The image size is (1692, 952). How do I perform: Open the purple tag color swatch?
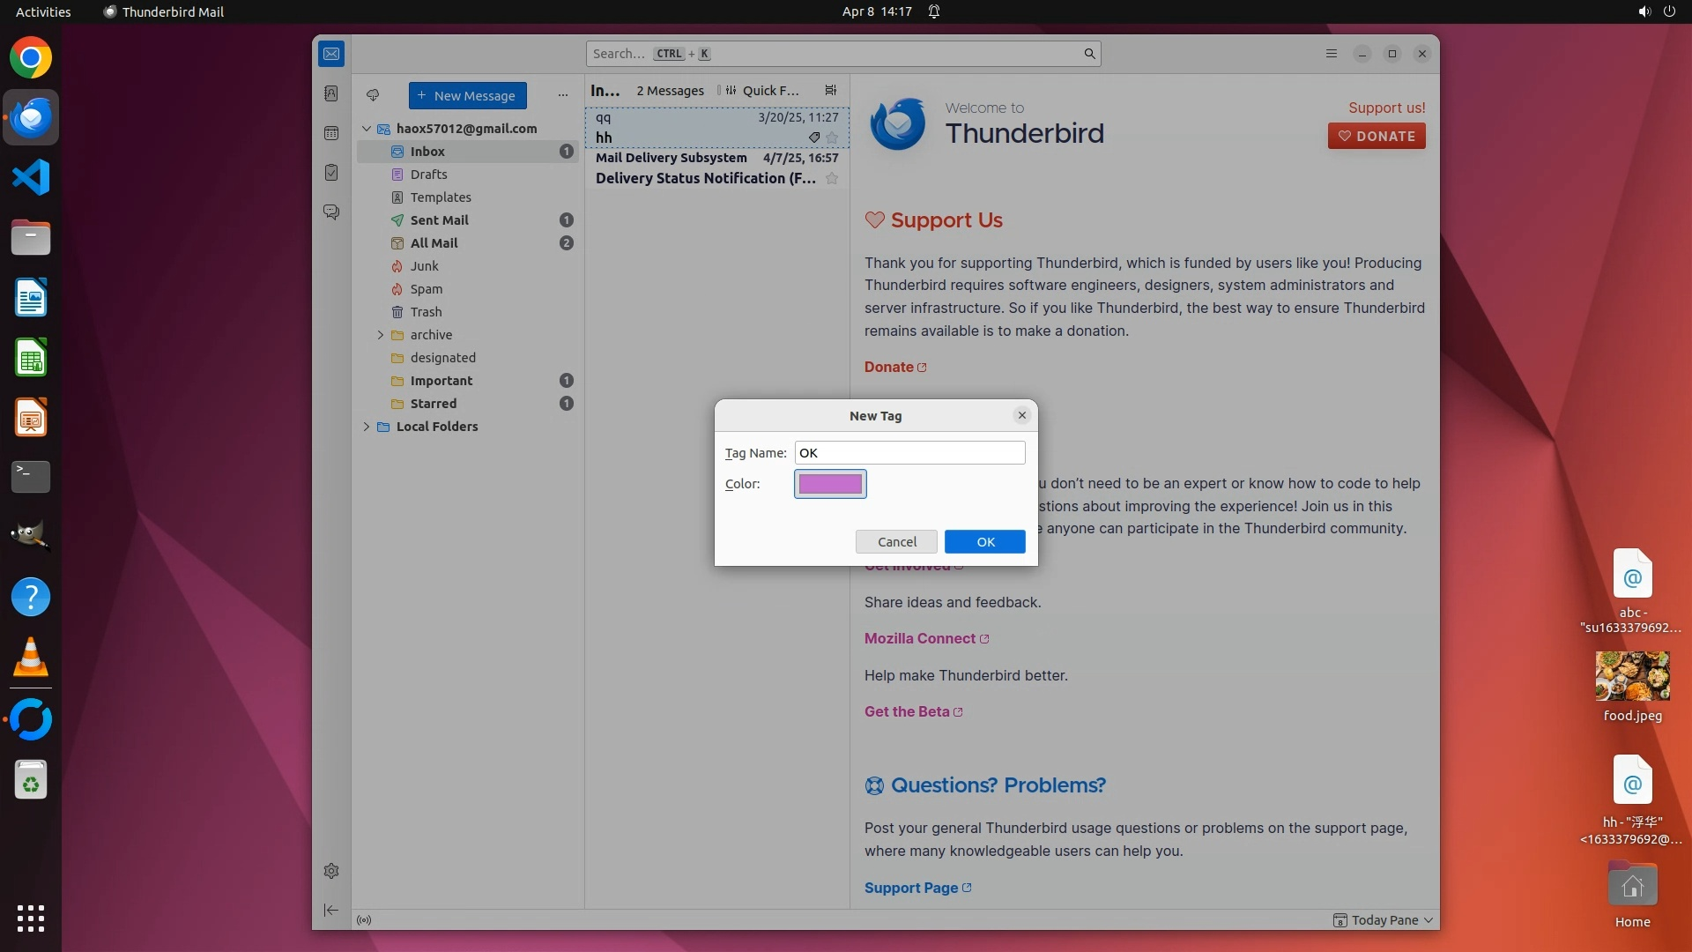click(830, 484)
